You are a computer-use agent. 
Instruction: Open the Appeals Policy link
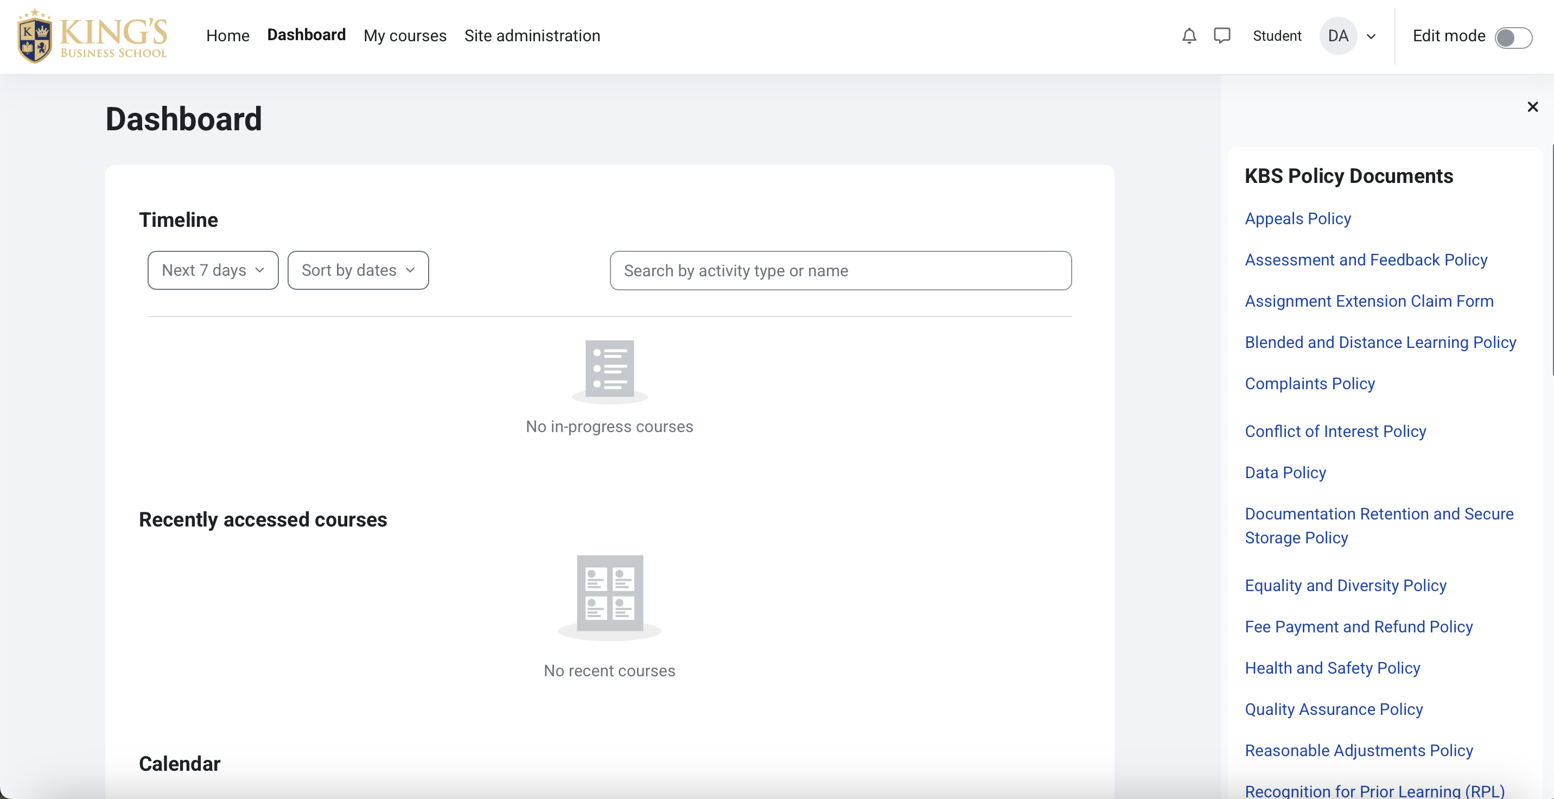1297,218
